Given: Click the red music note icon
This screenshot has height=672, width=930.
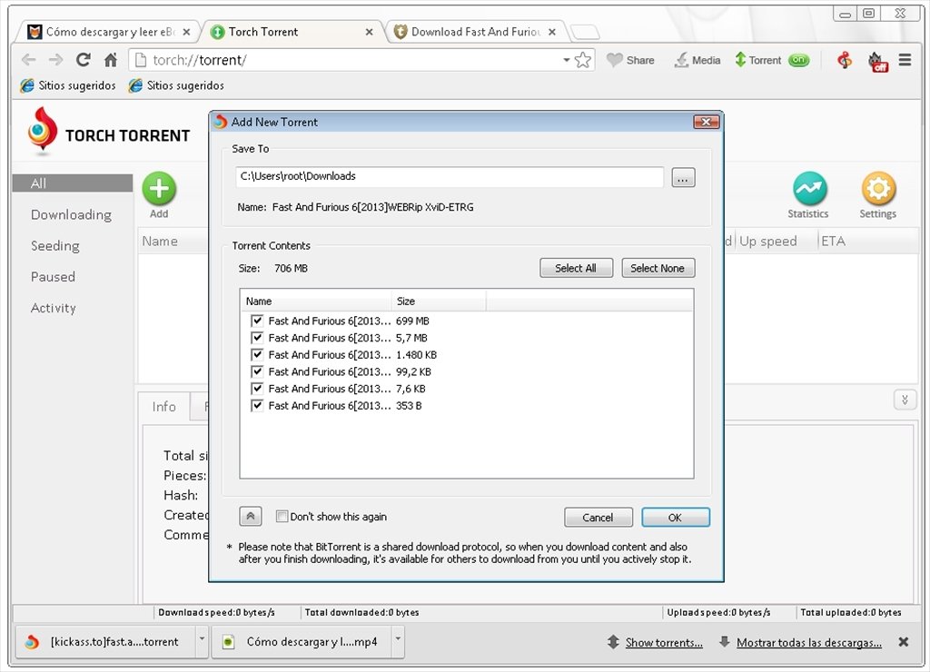Looking at the screenshot, I should coord(845,60).
